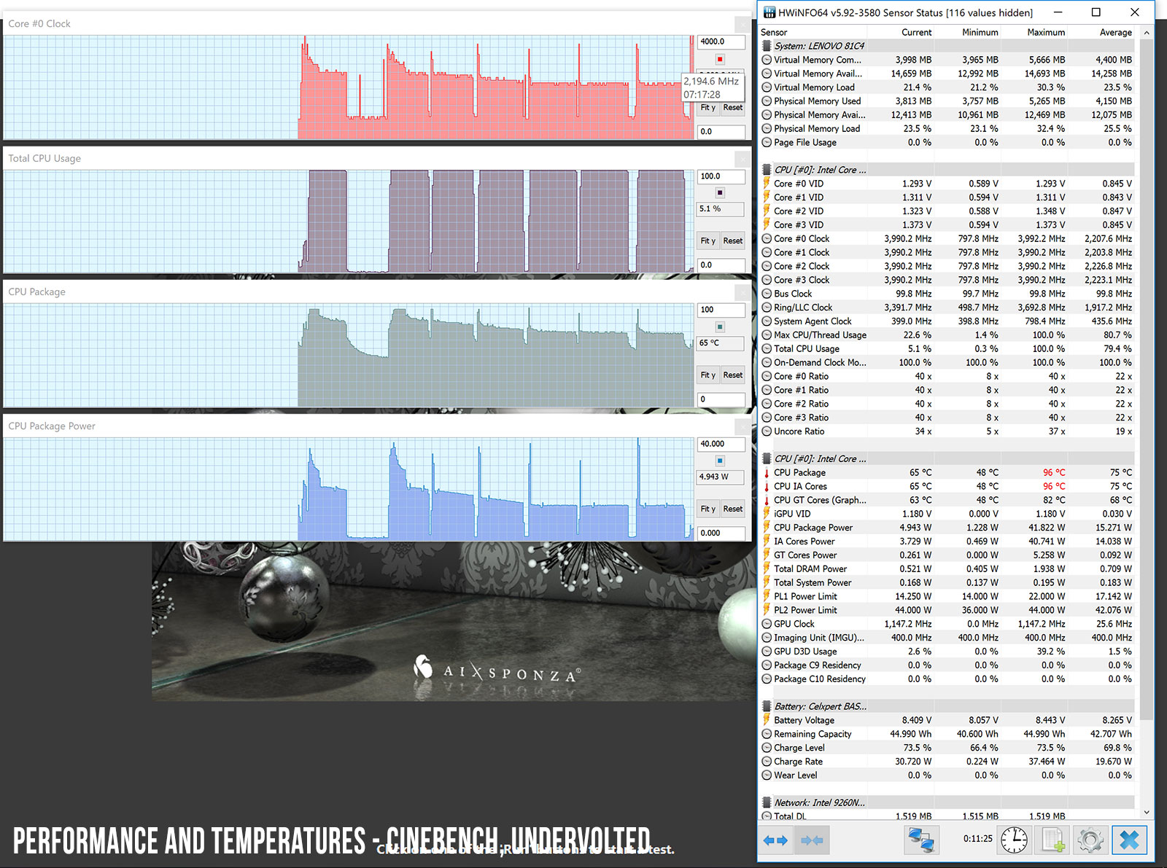Click the chip icon beside Network: Intel 9260N section
1167x868 pixels.
[x=767, y=802]
